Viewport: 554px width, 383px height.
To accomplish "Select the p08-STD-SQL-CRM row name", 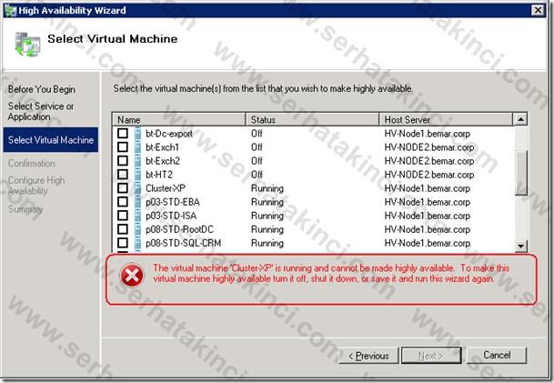I will point(184,244).
